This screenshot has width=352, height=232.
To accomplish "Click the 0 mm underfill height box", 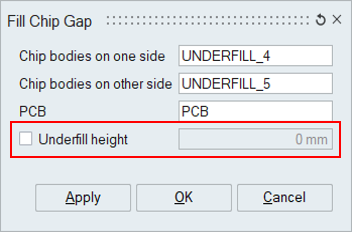I will pyautogui.click(x=255, y=139).
